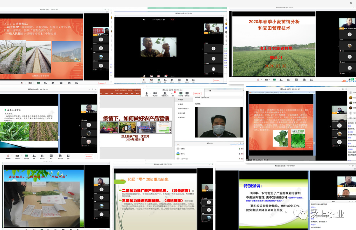Screen dimensions: 356x230
Task: Click the red end-share button in meeting 529 705 444
Action: (197, 94)
